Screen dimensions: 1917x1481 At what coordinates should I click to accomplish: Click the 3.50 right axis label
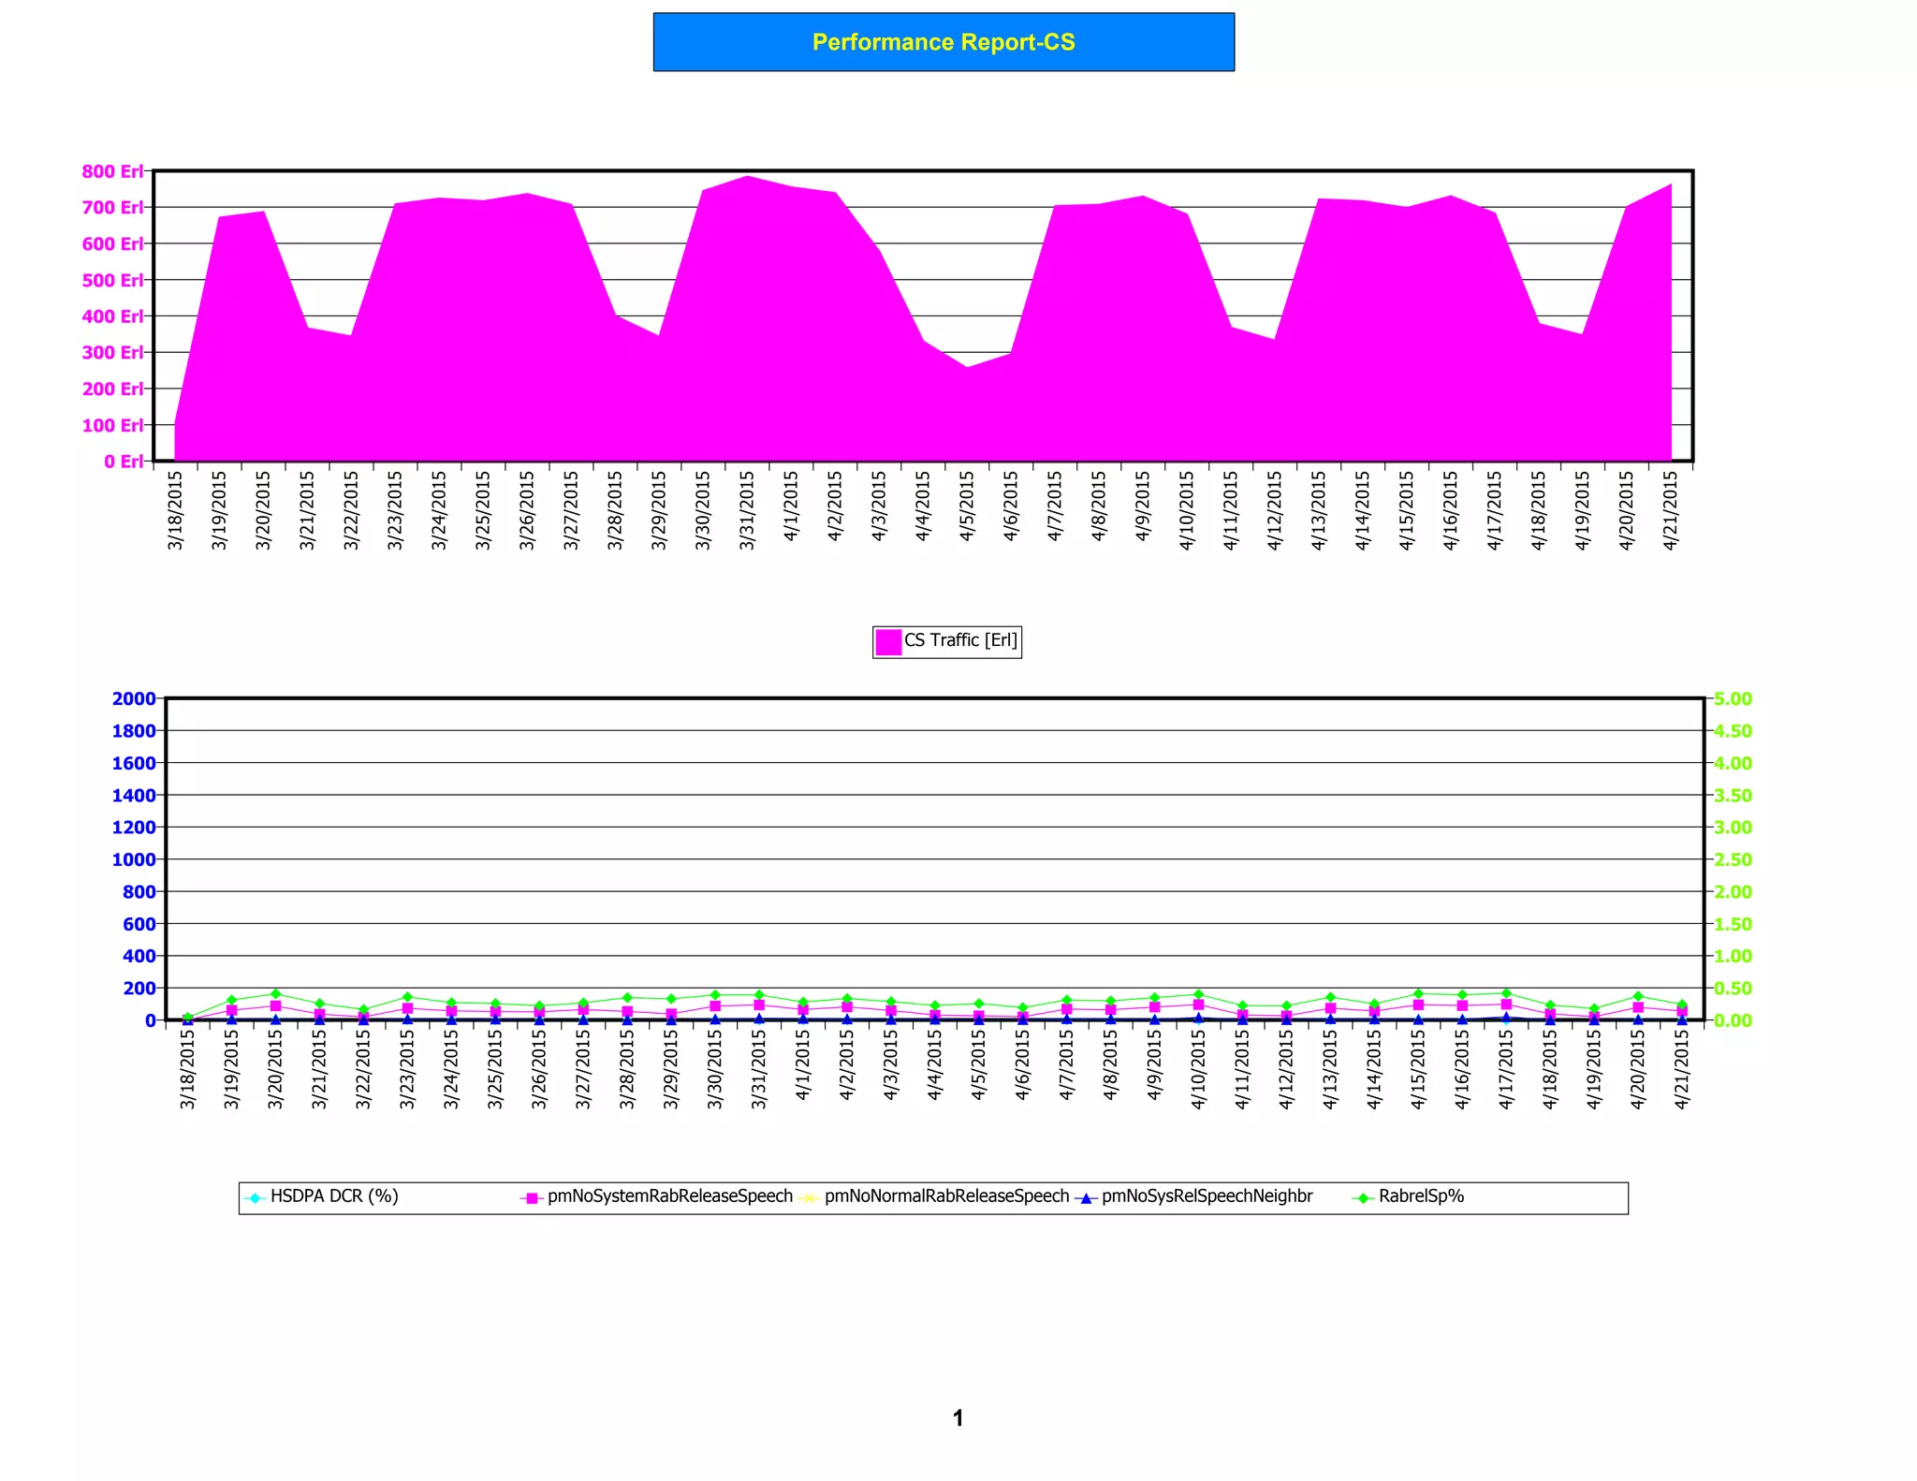click(x=1733, y=796)
